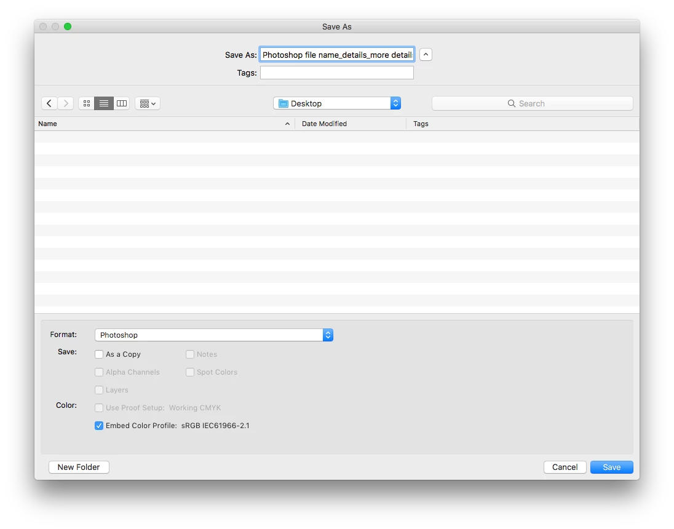Switch to list view
The width and height of the screenshot is (674, 529).
tap(103, 103)
